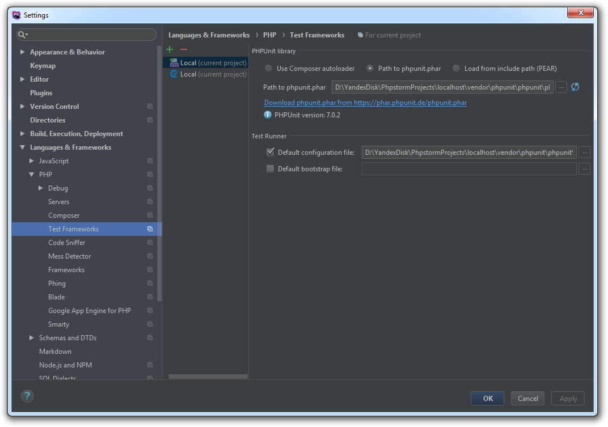Open the Composer settings page

[x=64, y=215]
